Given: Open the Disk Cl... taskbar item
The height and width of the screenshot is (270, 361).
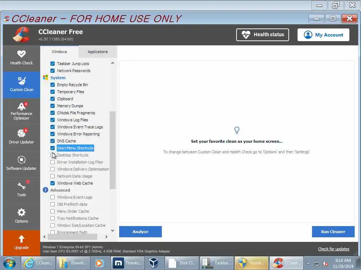Looking at the screenshot, I should 182,263.
